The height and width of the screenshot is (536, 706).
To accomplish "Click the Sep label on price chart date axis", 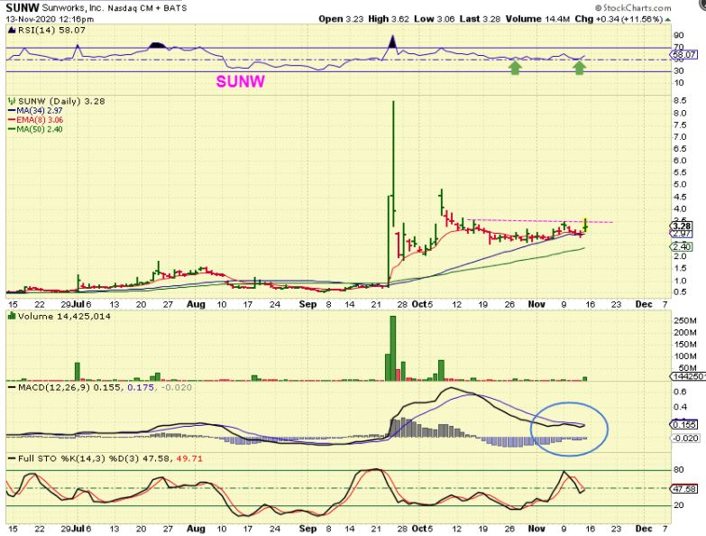I will click(308, 304).
